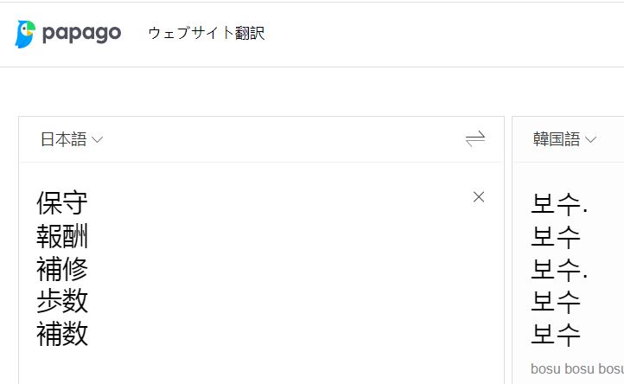The image size is (624, 384).
Task: Click the fourth Korean translation line
Action: (556, 302)
